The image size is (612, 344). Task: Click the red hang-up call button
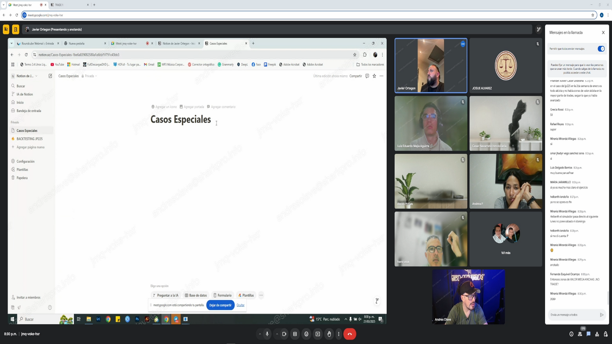pyautogui.click(x=349, y=334)
